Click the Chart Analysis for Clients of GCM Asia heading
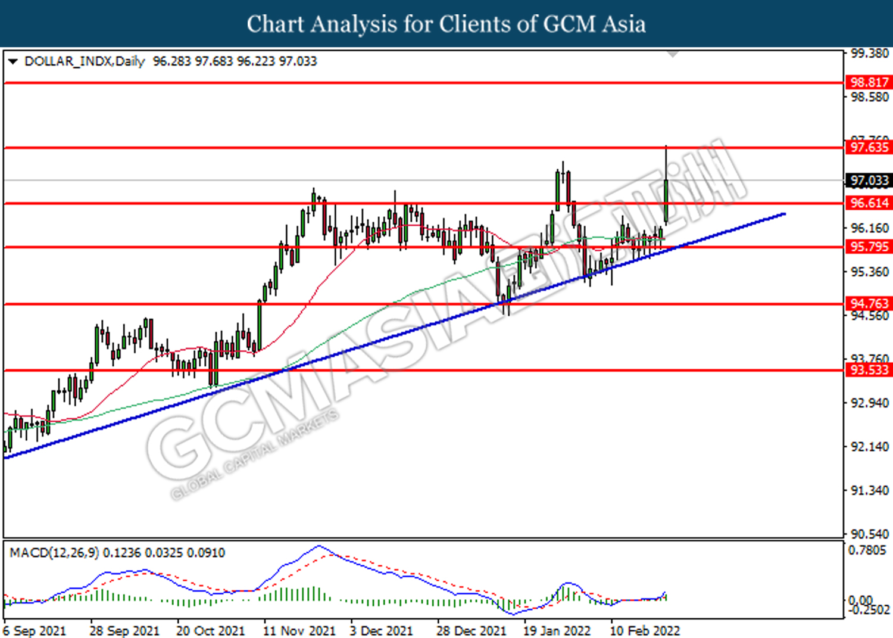The image size is (893, 638). [447, 24]
